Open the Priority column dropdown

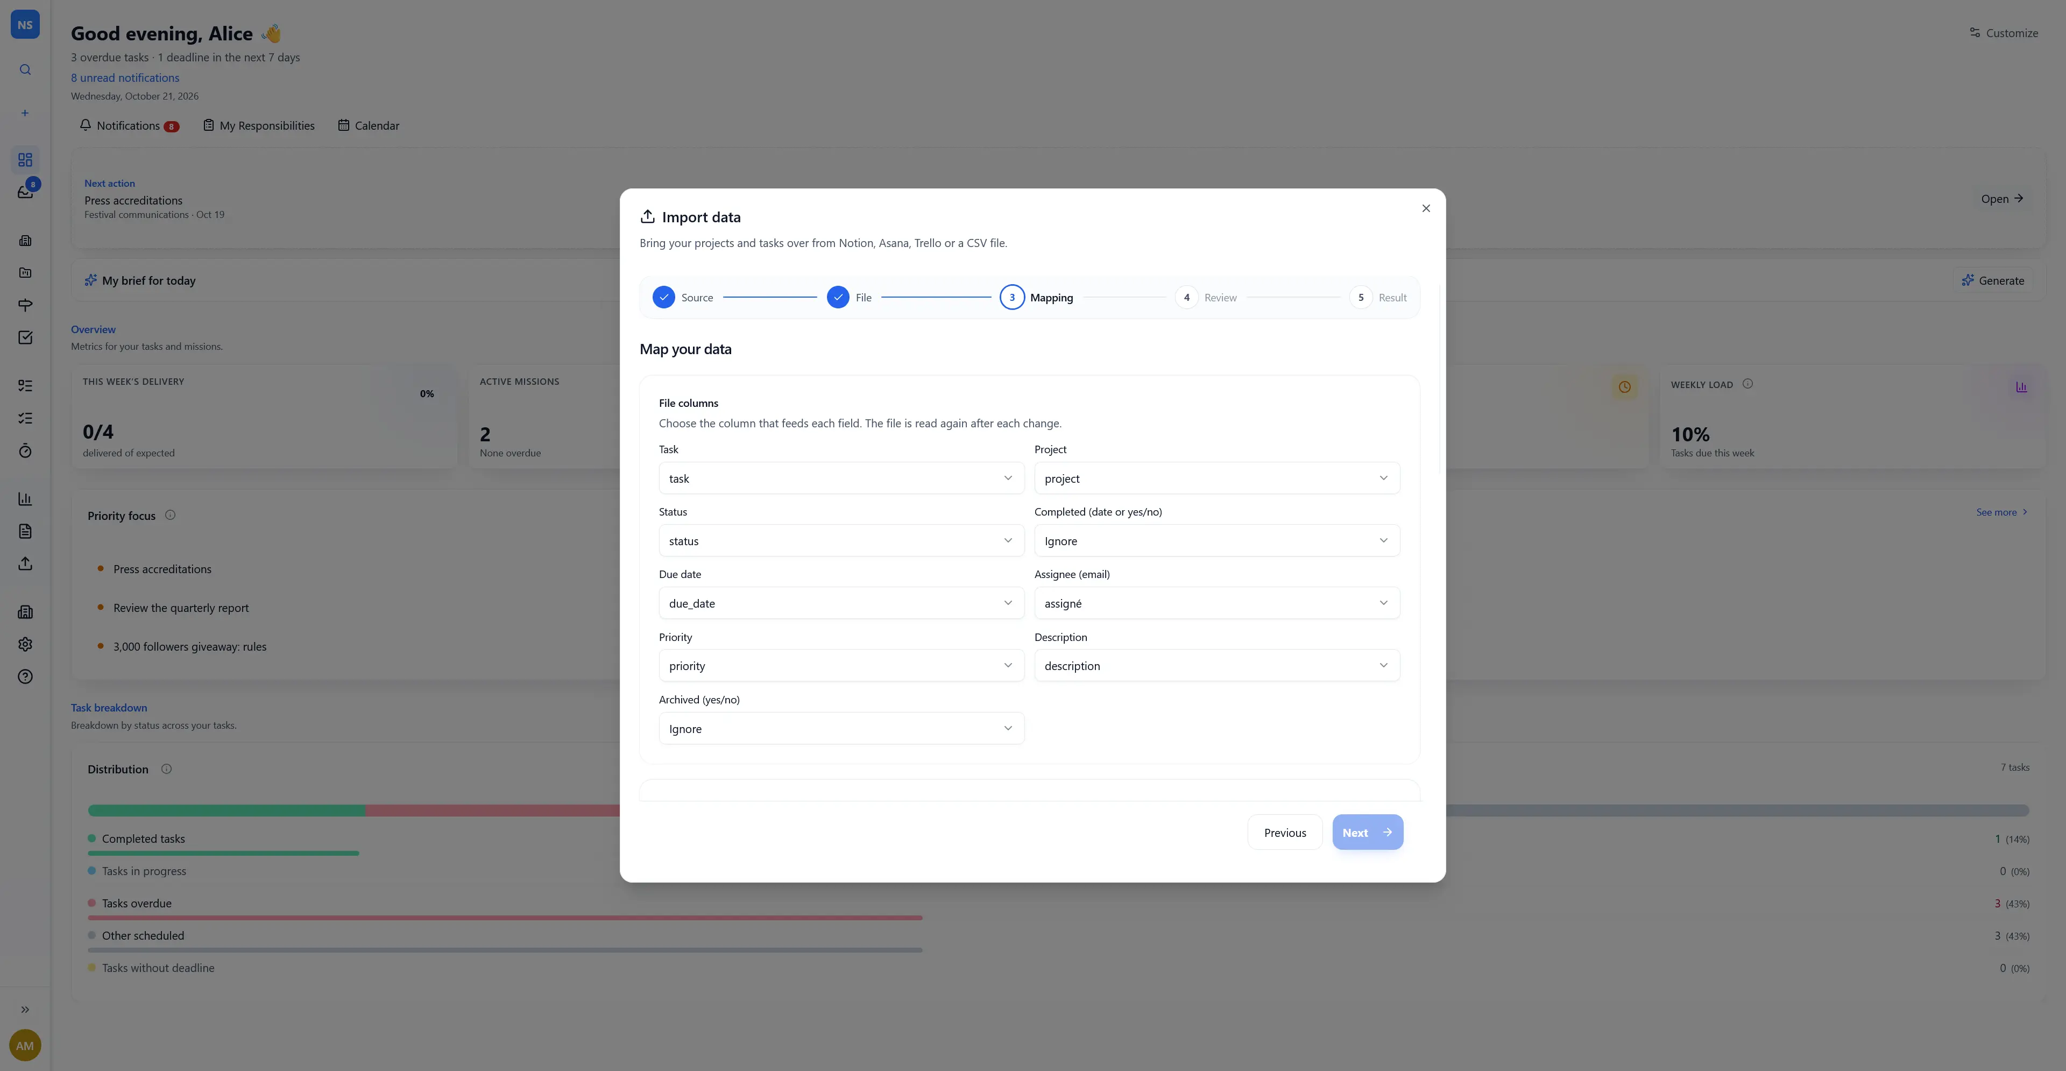(x=841, y=666)
